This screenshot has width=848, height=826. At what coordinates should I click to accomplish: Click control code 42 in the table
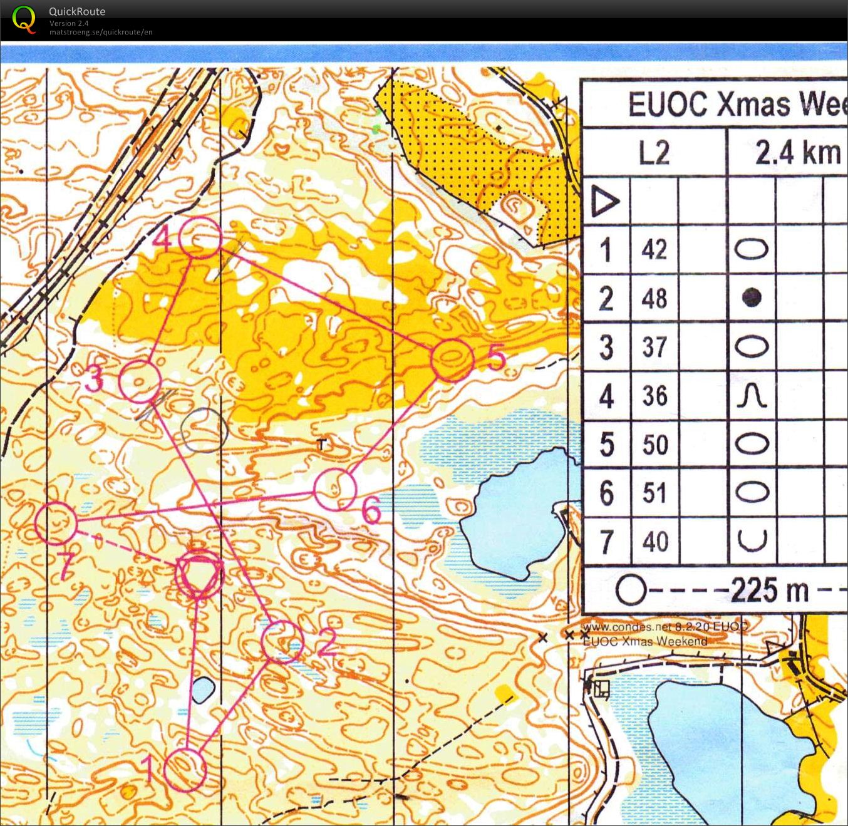point(654,249)
